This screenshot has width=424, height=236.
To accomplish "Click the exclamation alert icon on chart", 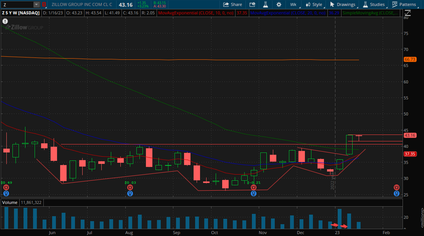I will coord(5,21).
